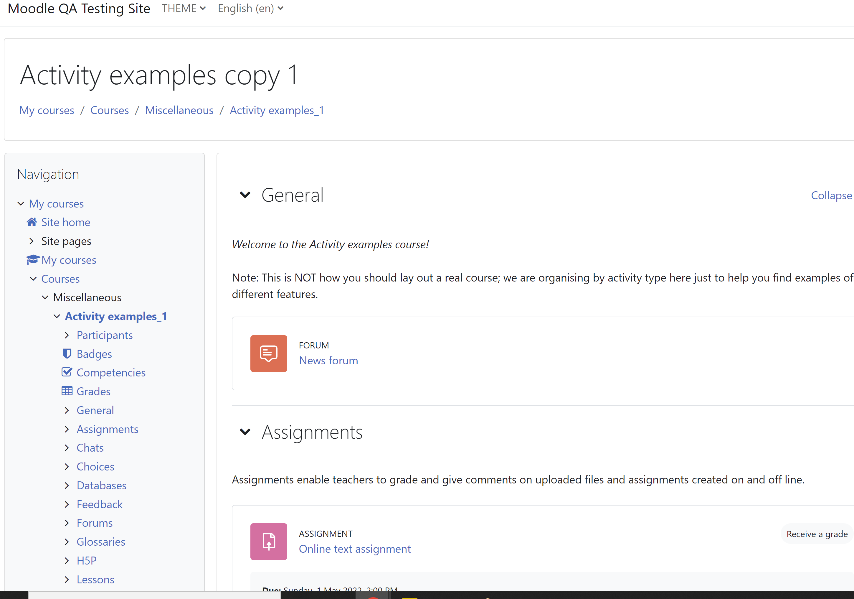Click the Badges shield icon
Screen dimensions: 854x599
click(67, 353)
